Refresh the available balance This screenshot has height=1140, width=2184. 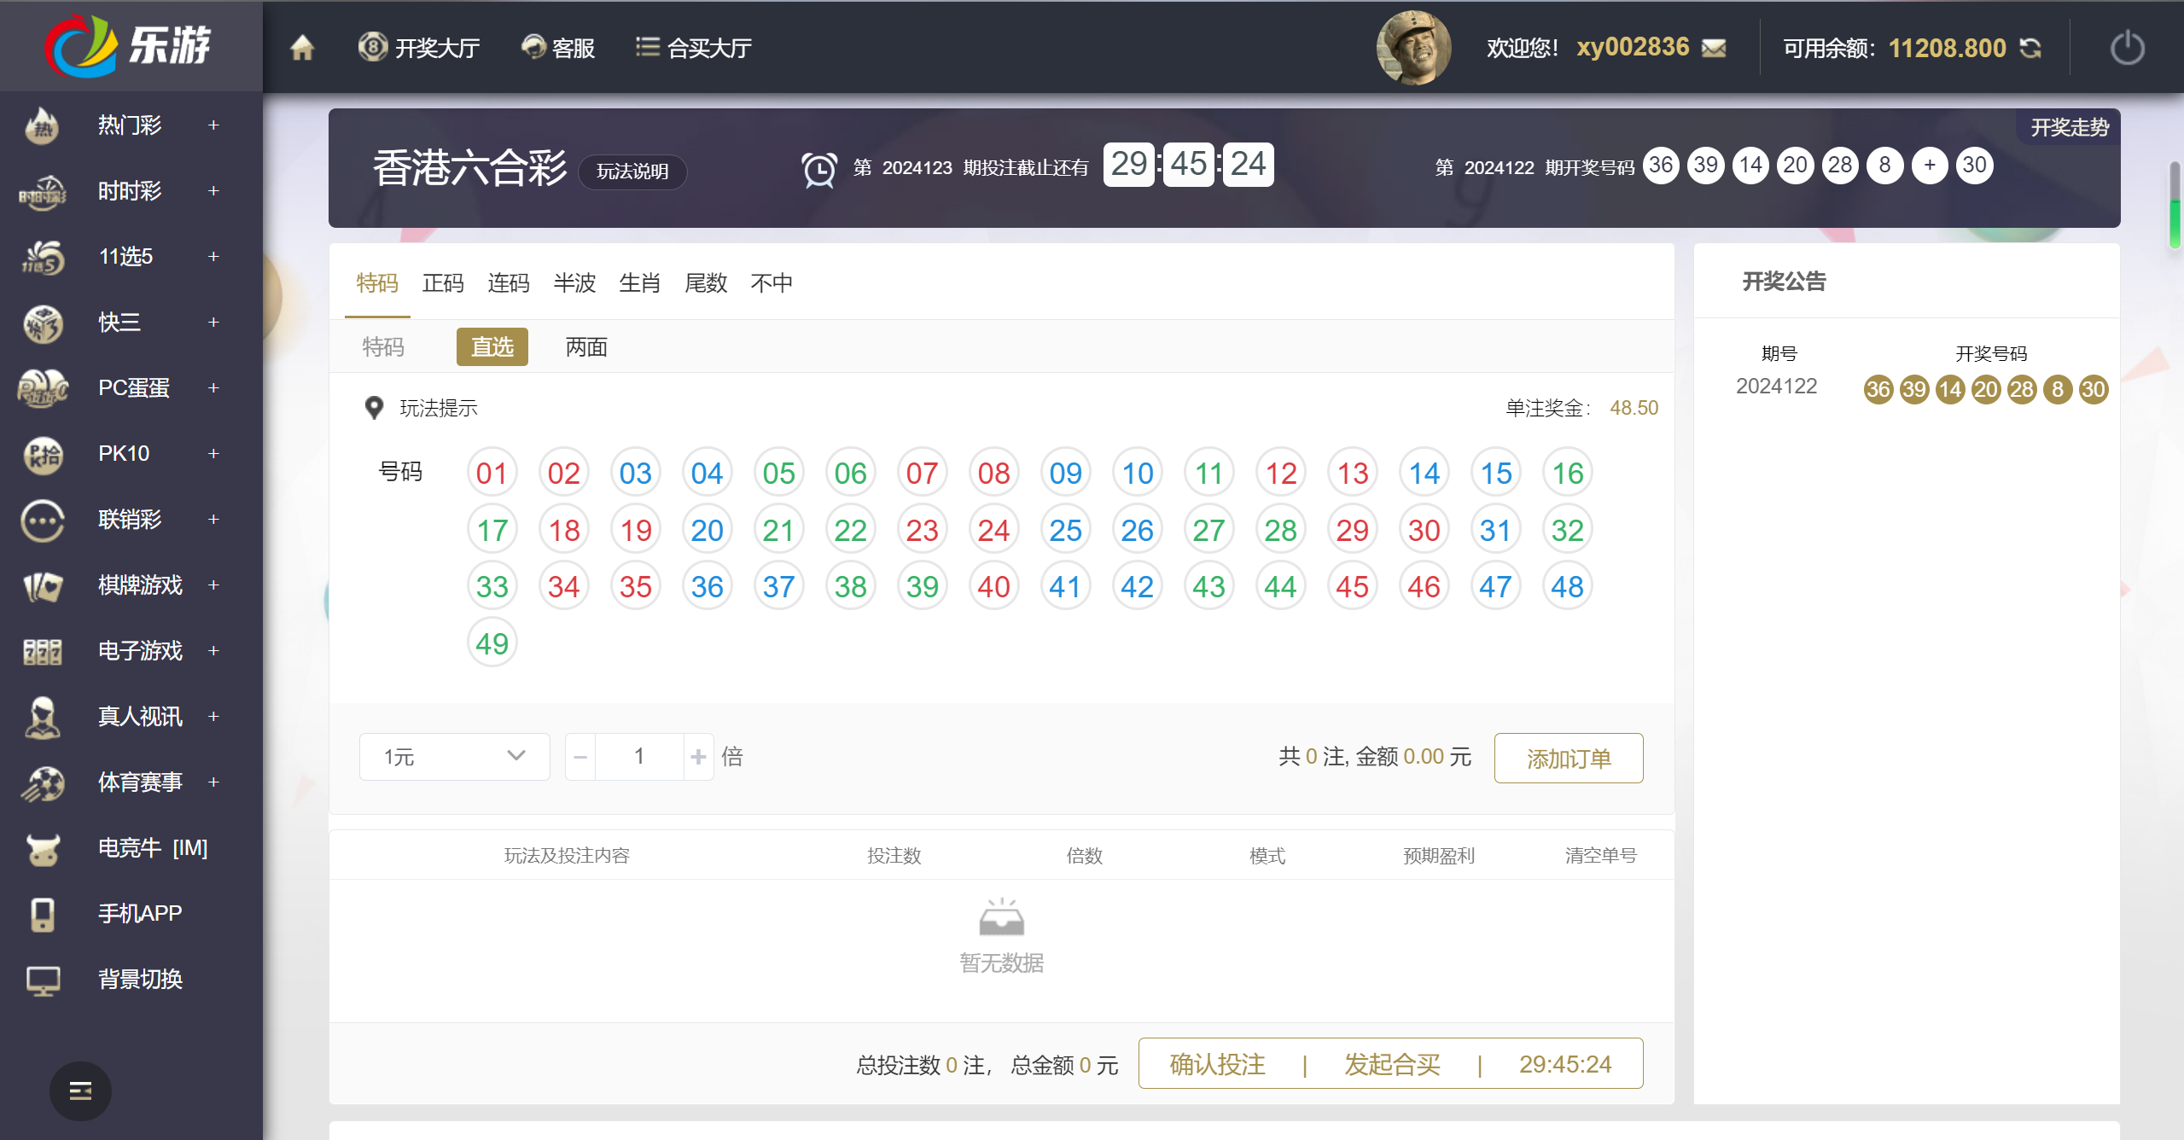tap(2030, 49)
